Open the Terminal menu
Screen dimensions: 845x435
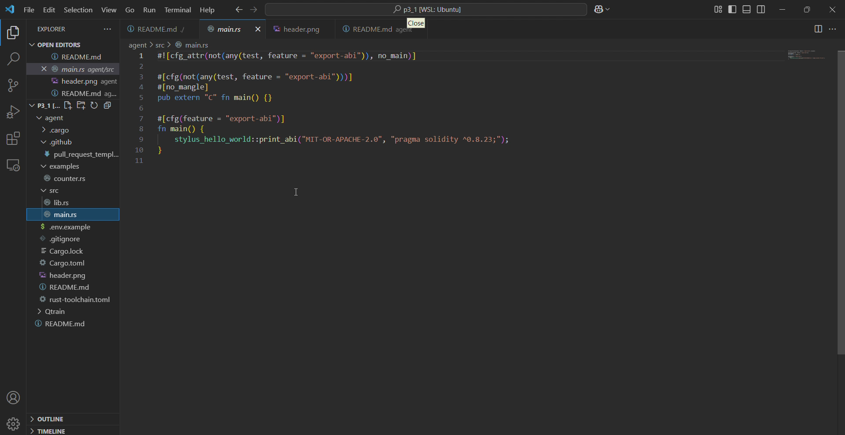click(x=177, y=10)
